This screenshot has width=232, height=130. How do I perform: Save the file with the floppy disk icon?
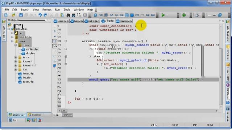(x=21, y=15)
